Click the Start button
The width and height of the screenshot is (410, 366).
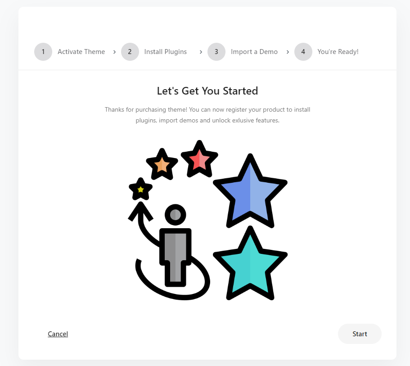coord(360,334)
